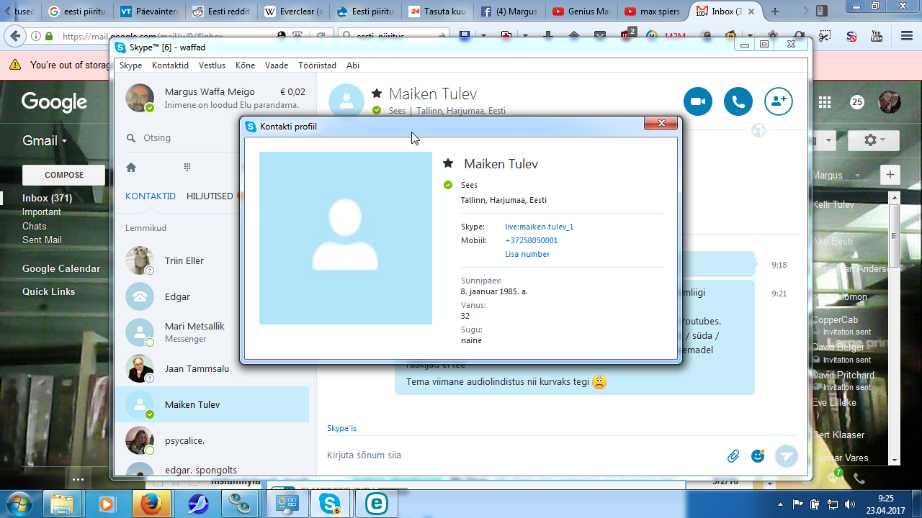Click the date and time clock in taskbar
Image resolution: width=922 pixels, height=518 pixels.
click(x=886, y=504)
